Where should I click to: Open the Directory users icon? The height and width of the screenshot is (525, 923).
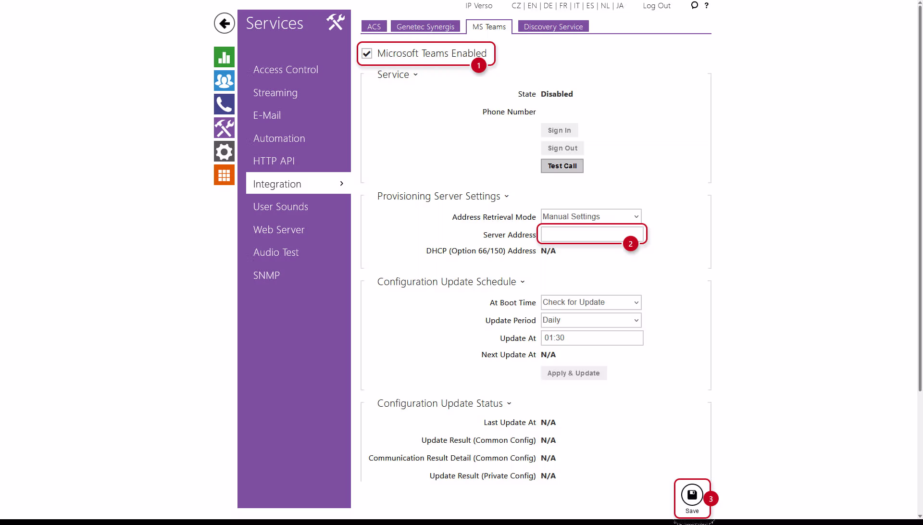pos(224,81)
